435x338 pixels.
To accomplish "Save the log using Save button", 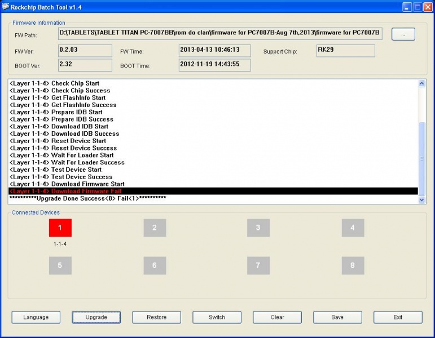I will click(337, 317).
